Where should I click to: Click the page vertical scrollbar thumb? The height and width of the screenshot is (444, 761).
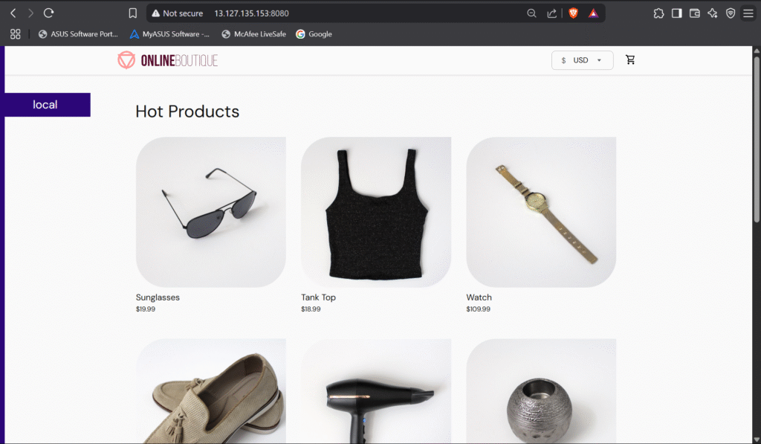756,138
